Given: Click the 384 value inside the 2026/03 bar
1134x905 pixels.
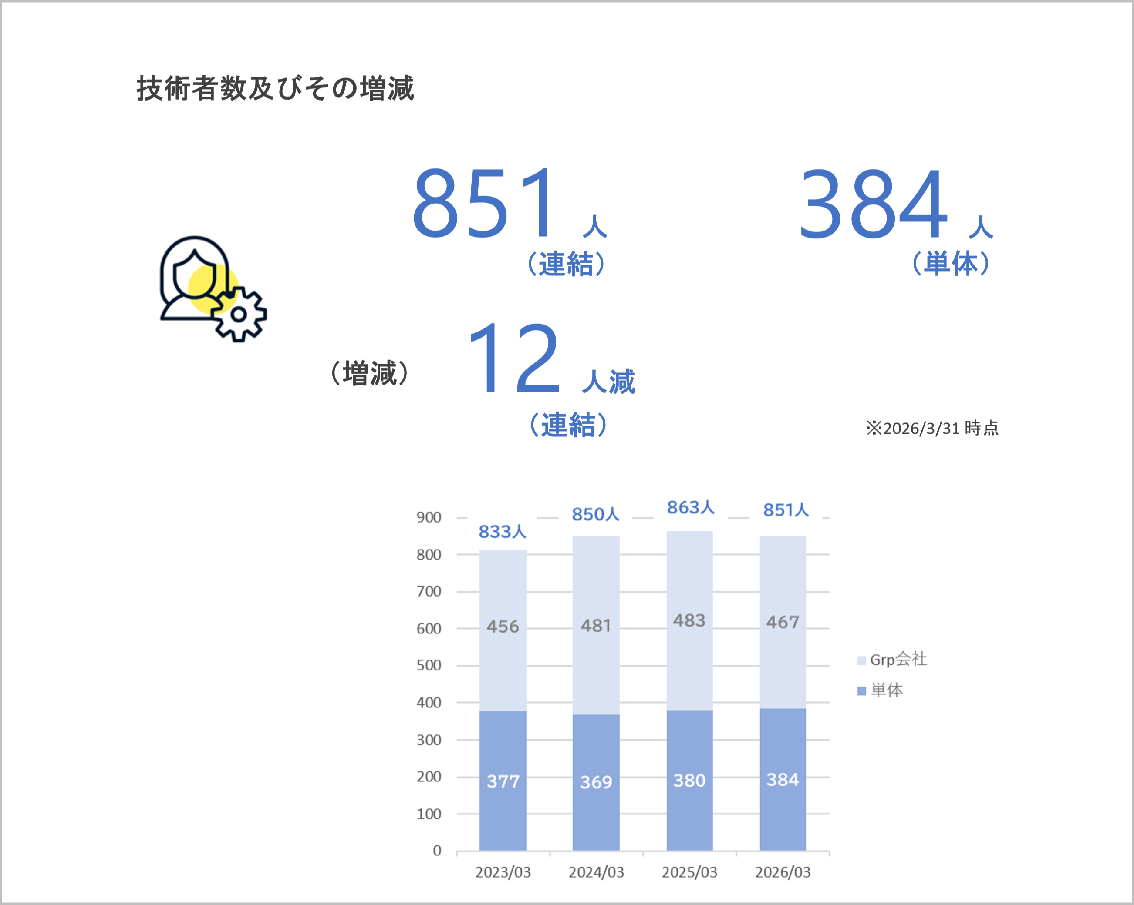Looking at the screenshot, I should [x=783, y=779].
